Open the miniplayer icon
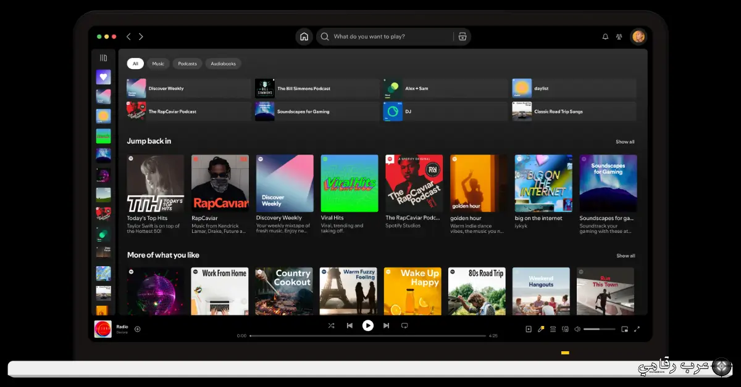This screenshot has width=741, height=387. [625, 329]
